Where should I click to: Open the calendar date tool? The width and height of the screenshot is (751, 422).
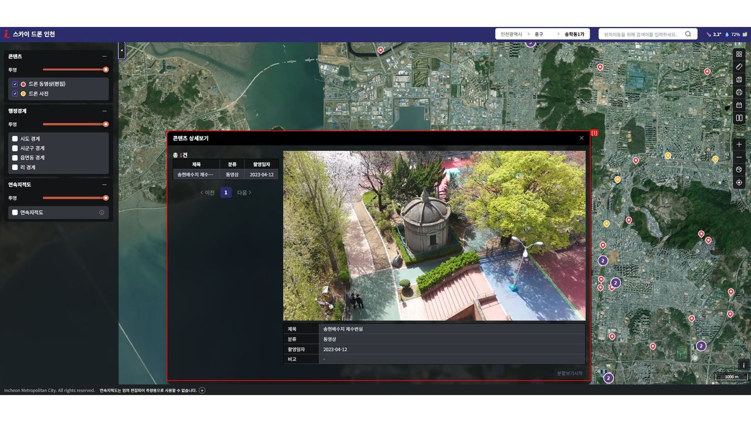coord(739,105)
